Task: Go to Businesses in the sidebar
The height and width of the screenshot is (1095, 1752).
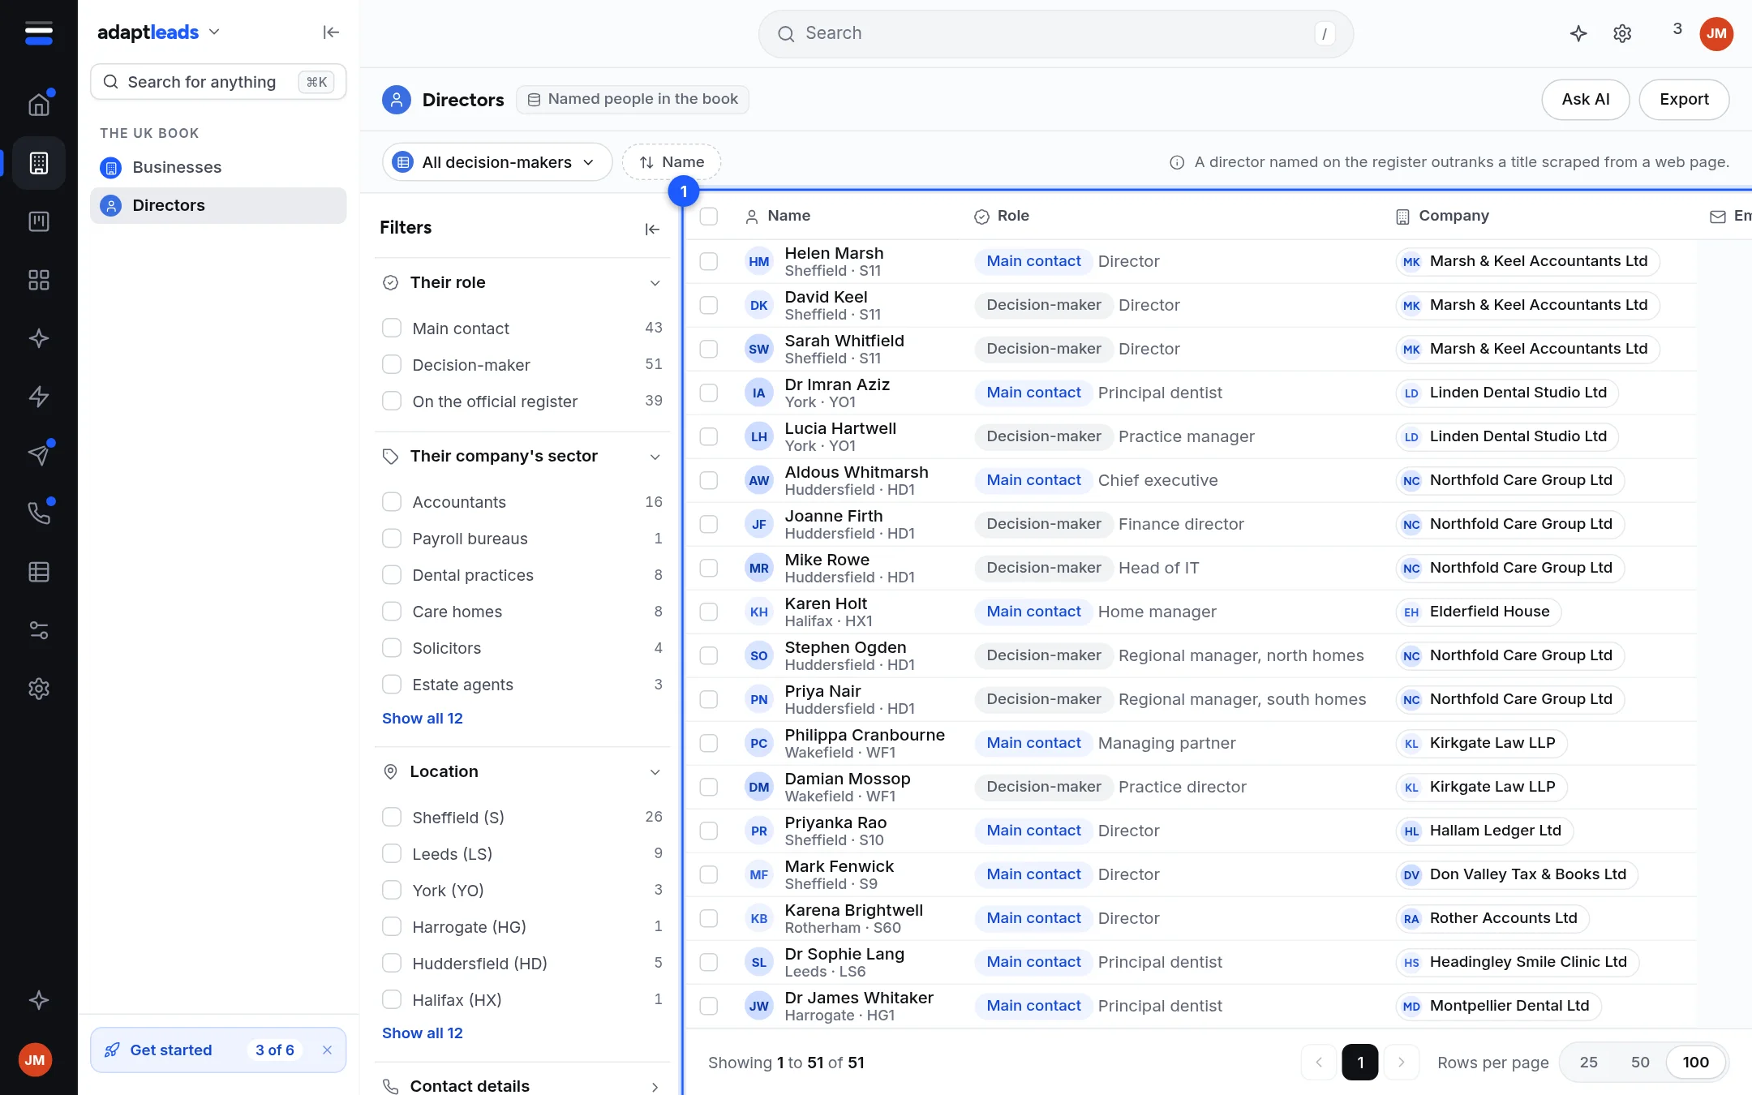Action: pyautogui.click(x=218, y=167)
